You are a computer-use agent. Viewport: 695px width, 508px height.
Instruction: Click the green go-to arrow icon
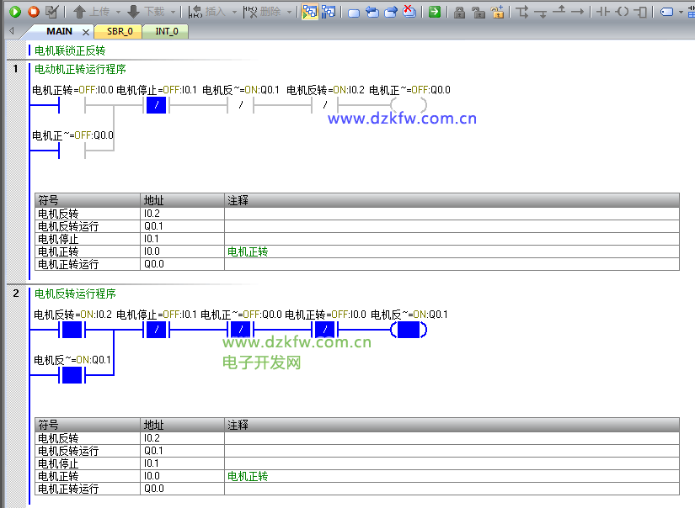(x=434, y=12)
